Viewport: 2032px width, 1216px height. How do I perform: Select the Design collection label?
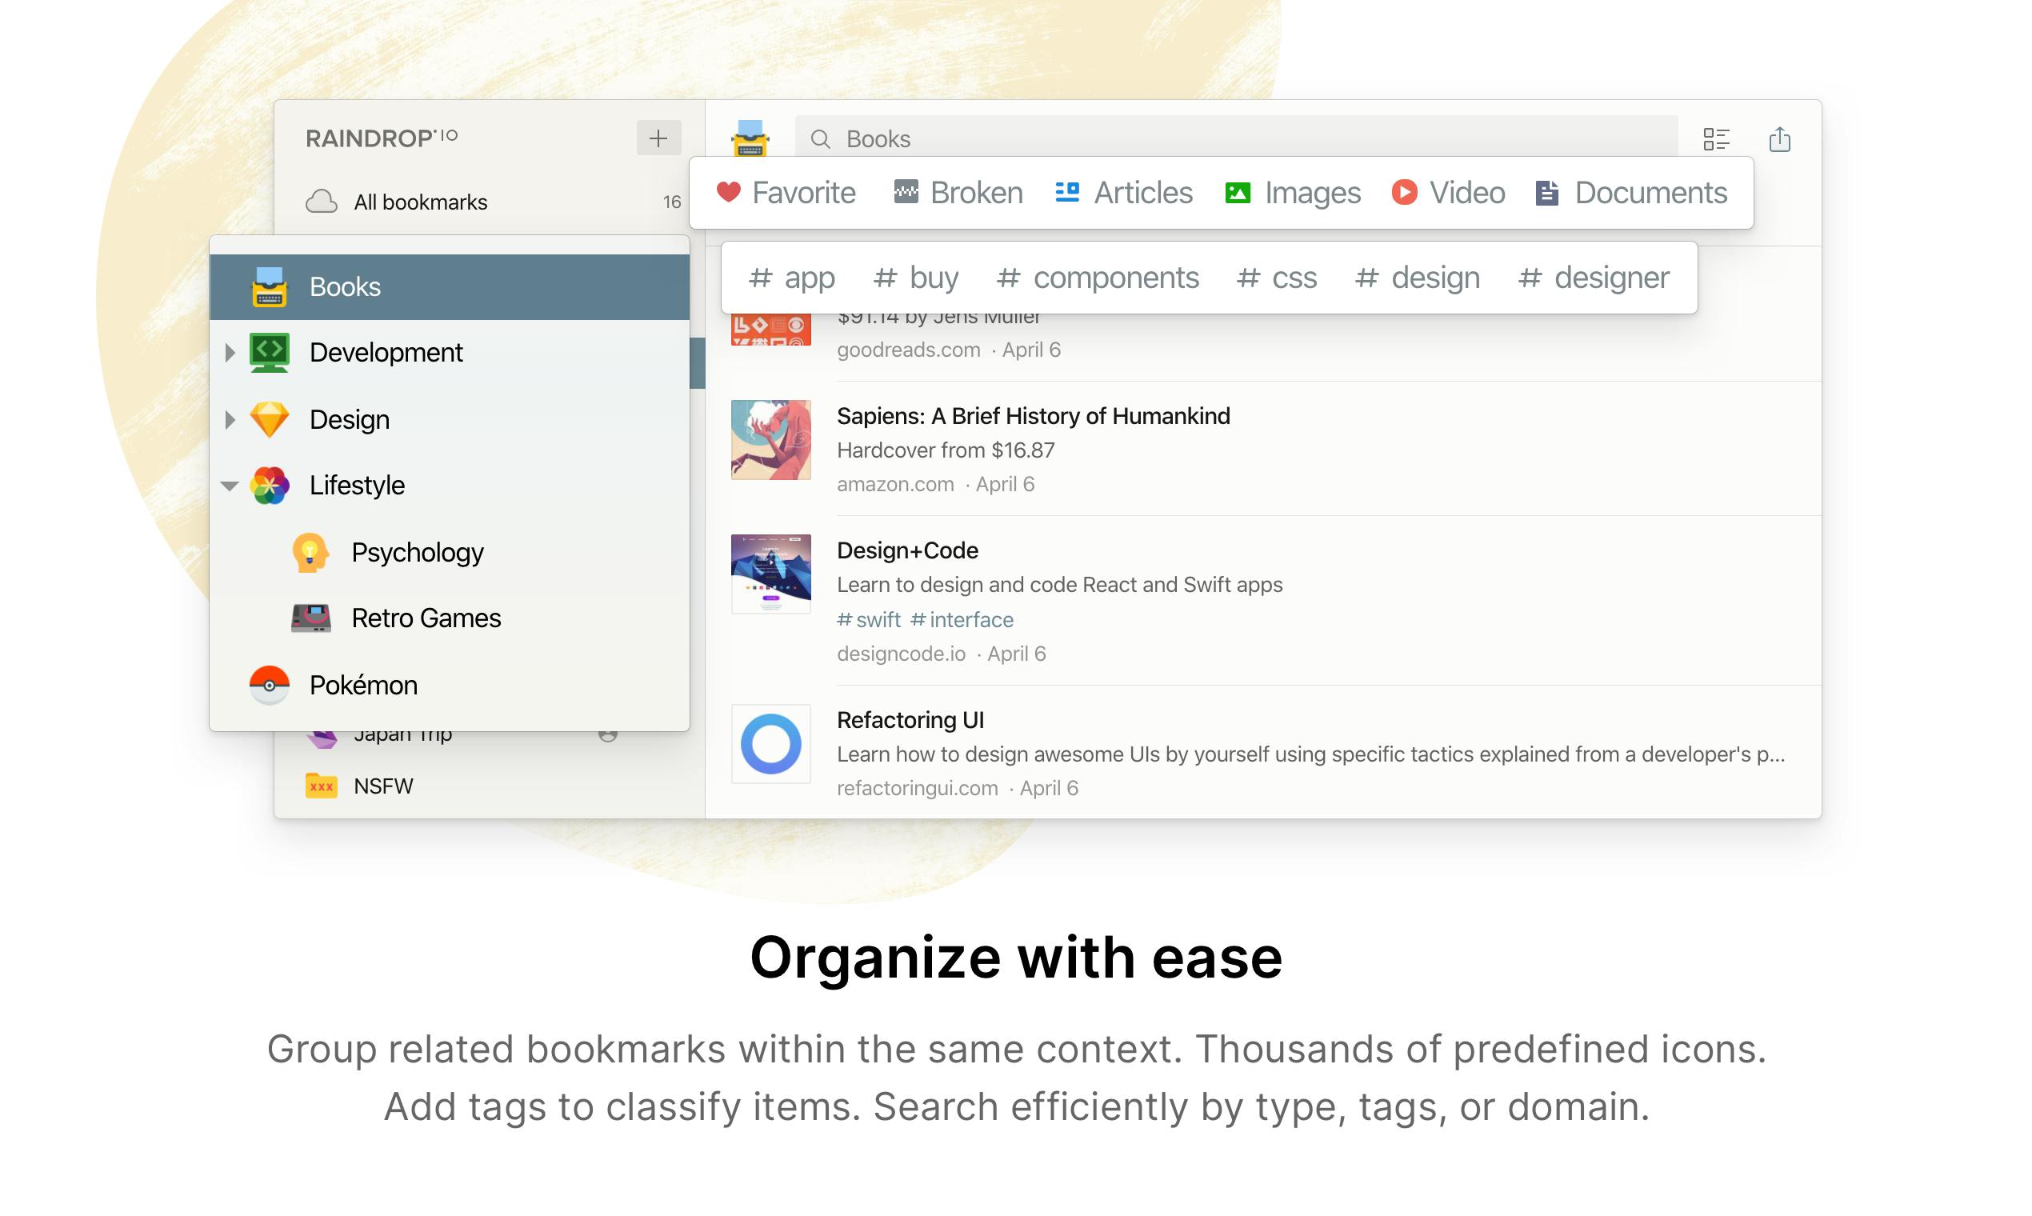(x=349, y=419)
